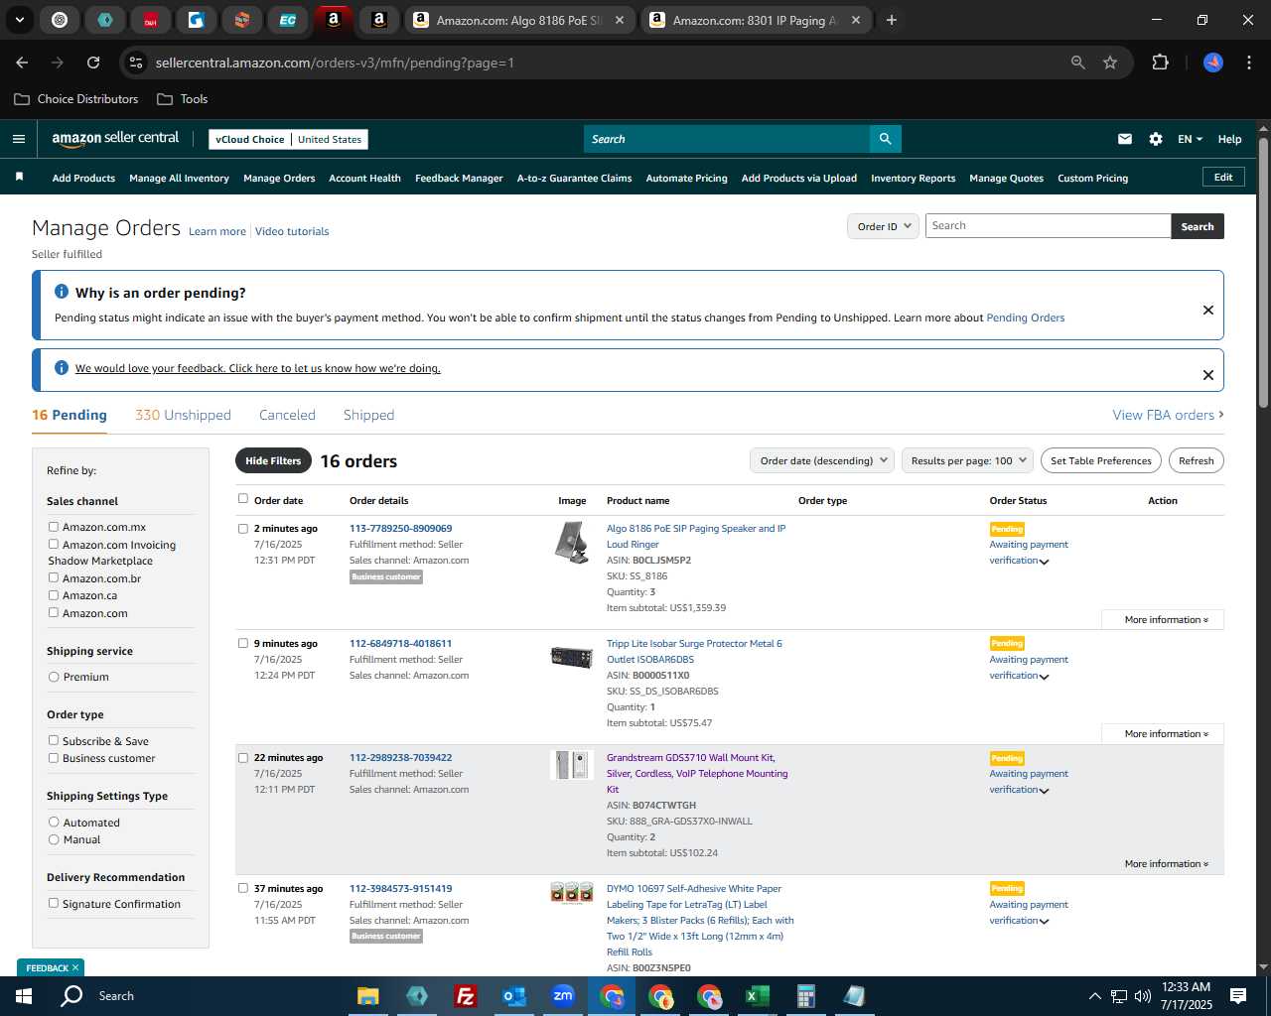This screenshot has width=1271, height=1016.
Task: Check the Amazon.com Invoicing Shadow Marketplace filter
Action: click(54, 544)
